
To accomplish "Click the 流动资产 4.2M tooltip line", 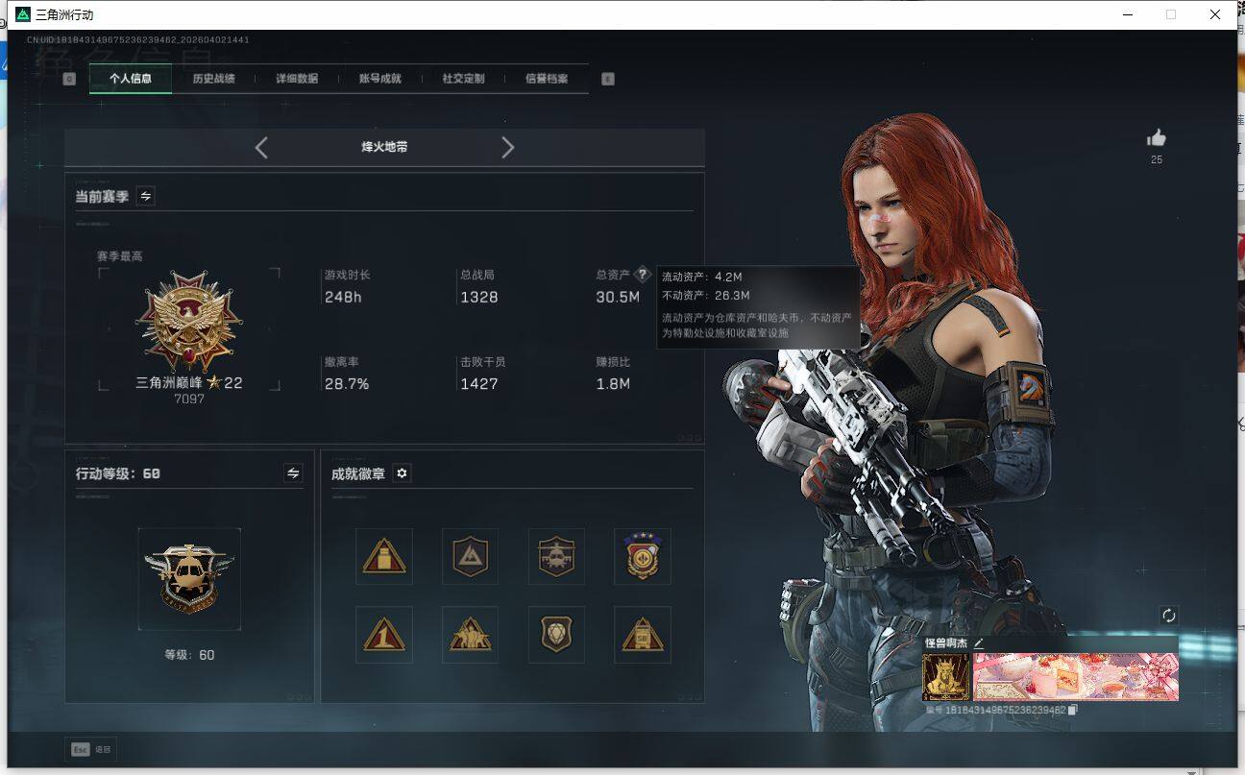I will tap(701, 277).
